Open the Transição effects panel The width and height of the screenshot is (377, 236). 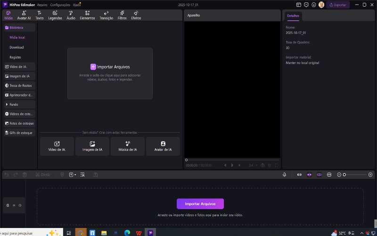pyautogui.click(x=106, y=15)
